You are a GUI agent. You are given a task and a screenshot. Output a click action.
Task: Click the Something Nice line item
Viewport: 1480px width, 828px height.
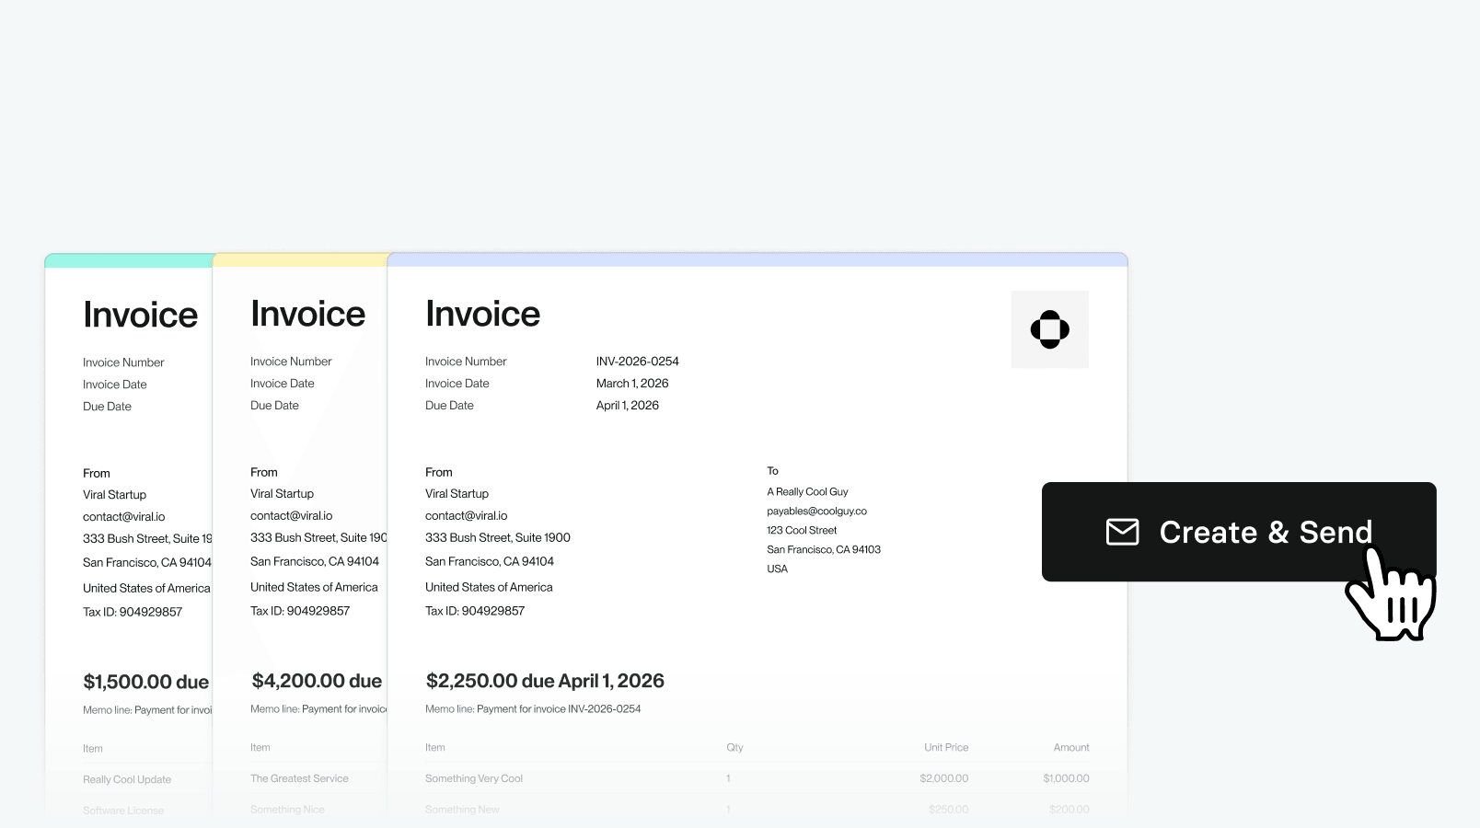pos(287,810)
